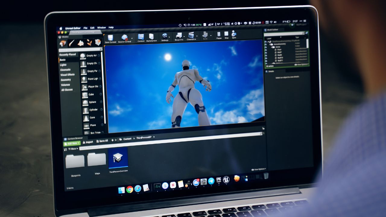Select the Geometry category in Modes panel
Viewport: 386px width, 217px height.
click(66, 80)
